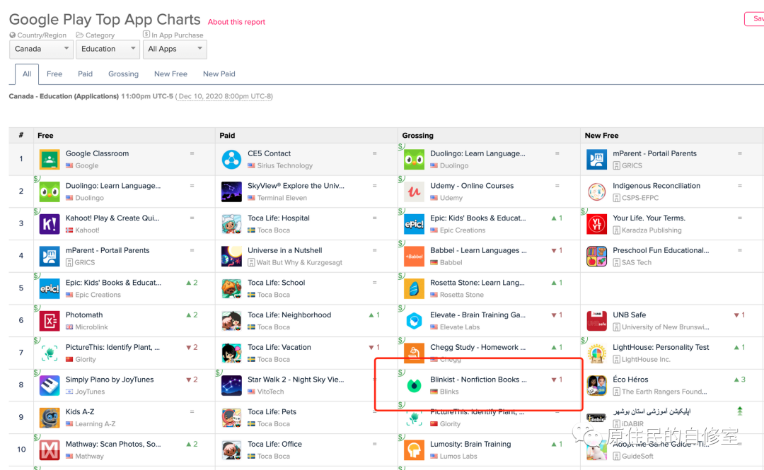Click the Kahoot! app icon
Viewport: 764px width, 470px height.
(50, 224)
